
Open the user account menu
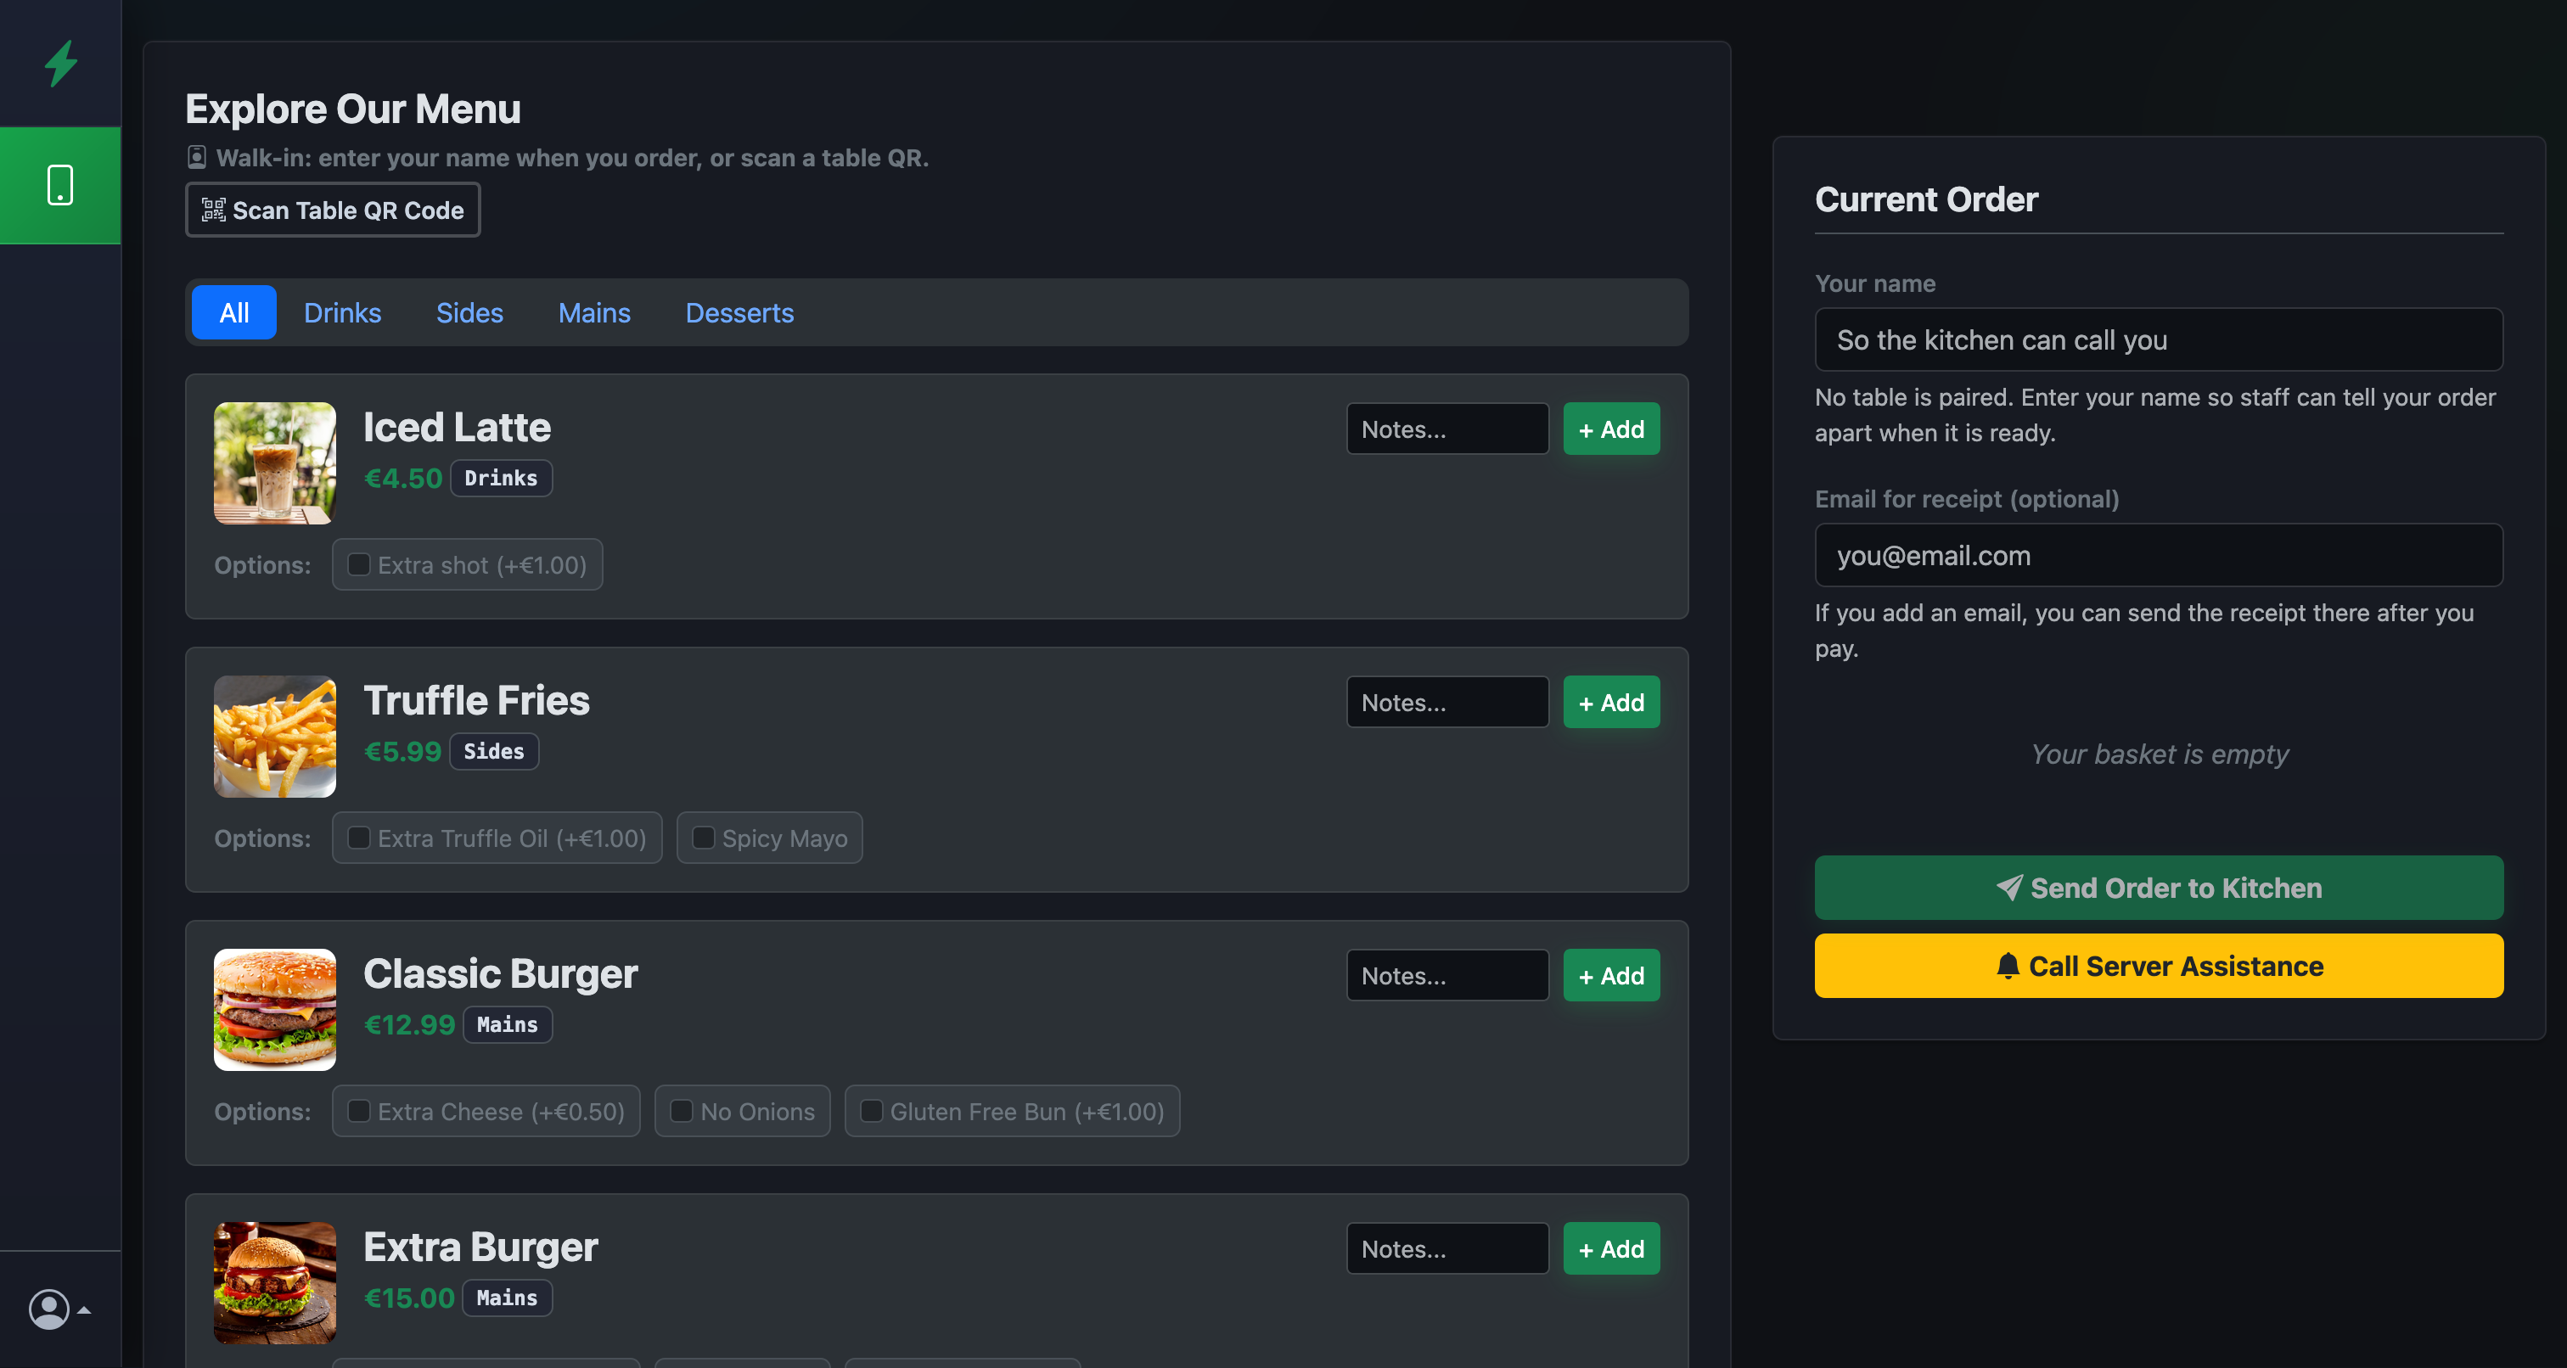pyautogui.click(x=59, y=1309)
